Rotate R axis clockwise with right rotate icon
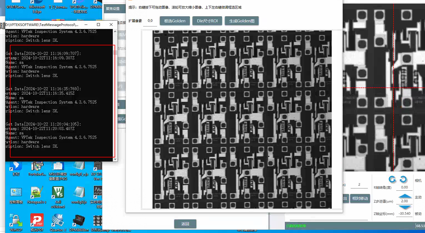Screen dimensions: 425x233 (x=403, y=179)
